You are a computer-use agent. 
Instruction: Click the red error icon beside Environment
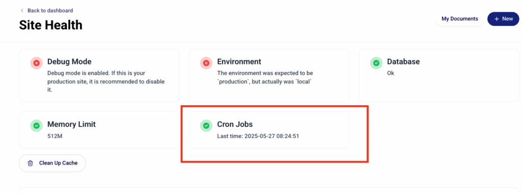click(x=206, y=63)
